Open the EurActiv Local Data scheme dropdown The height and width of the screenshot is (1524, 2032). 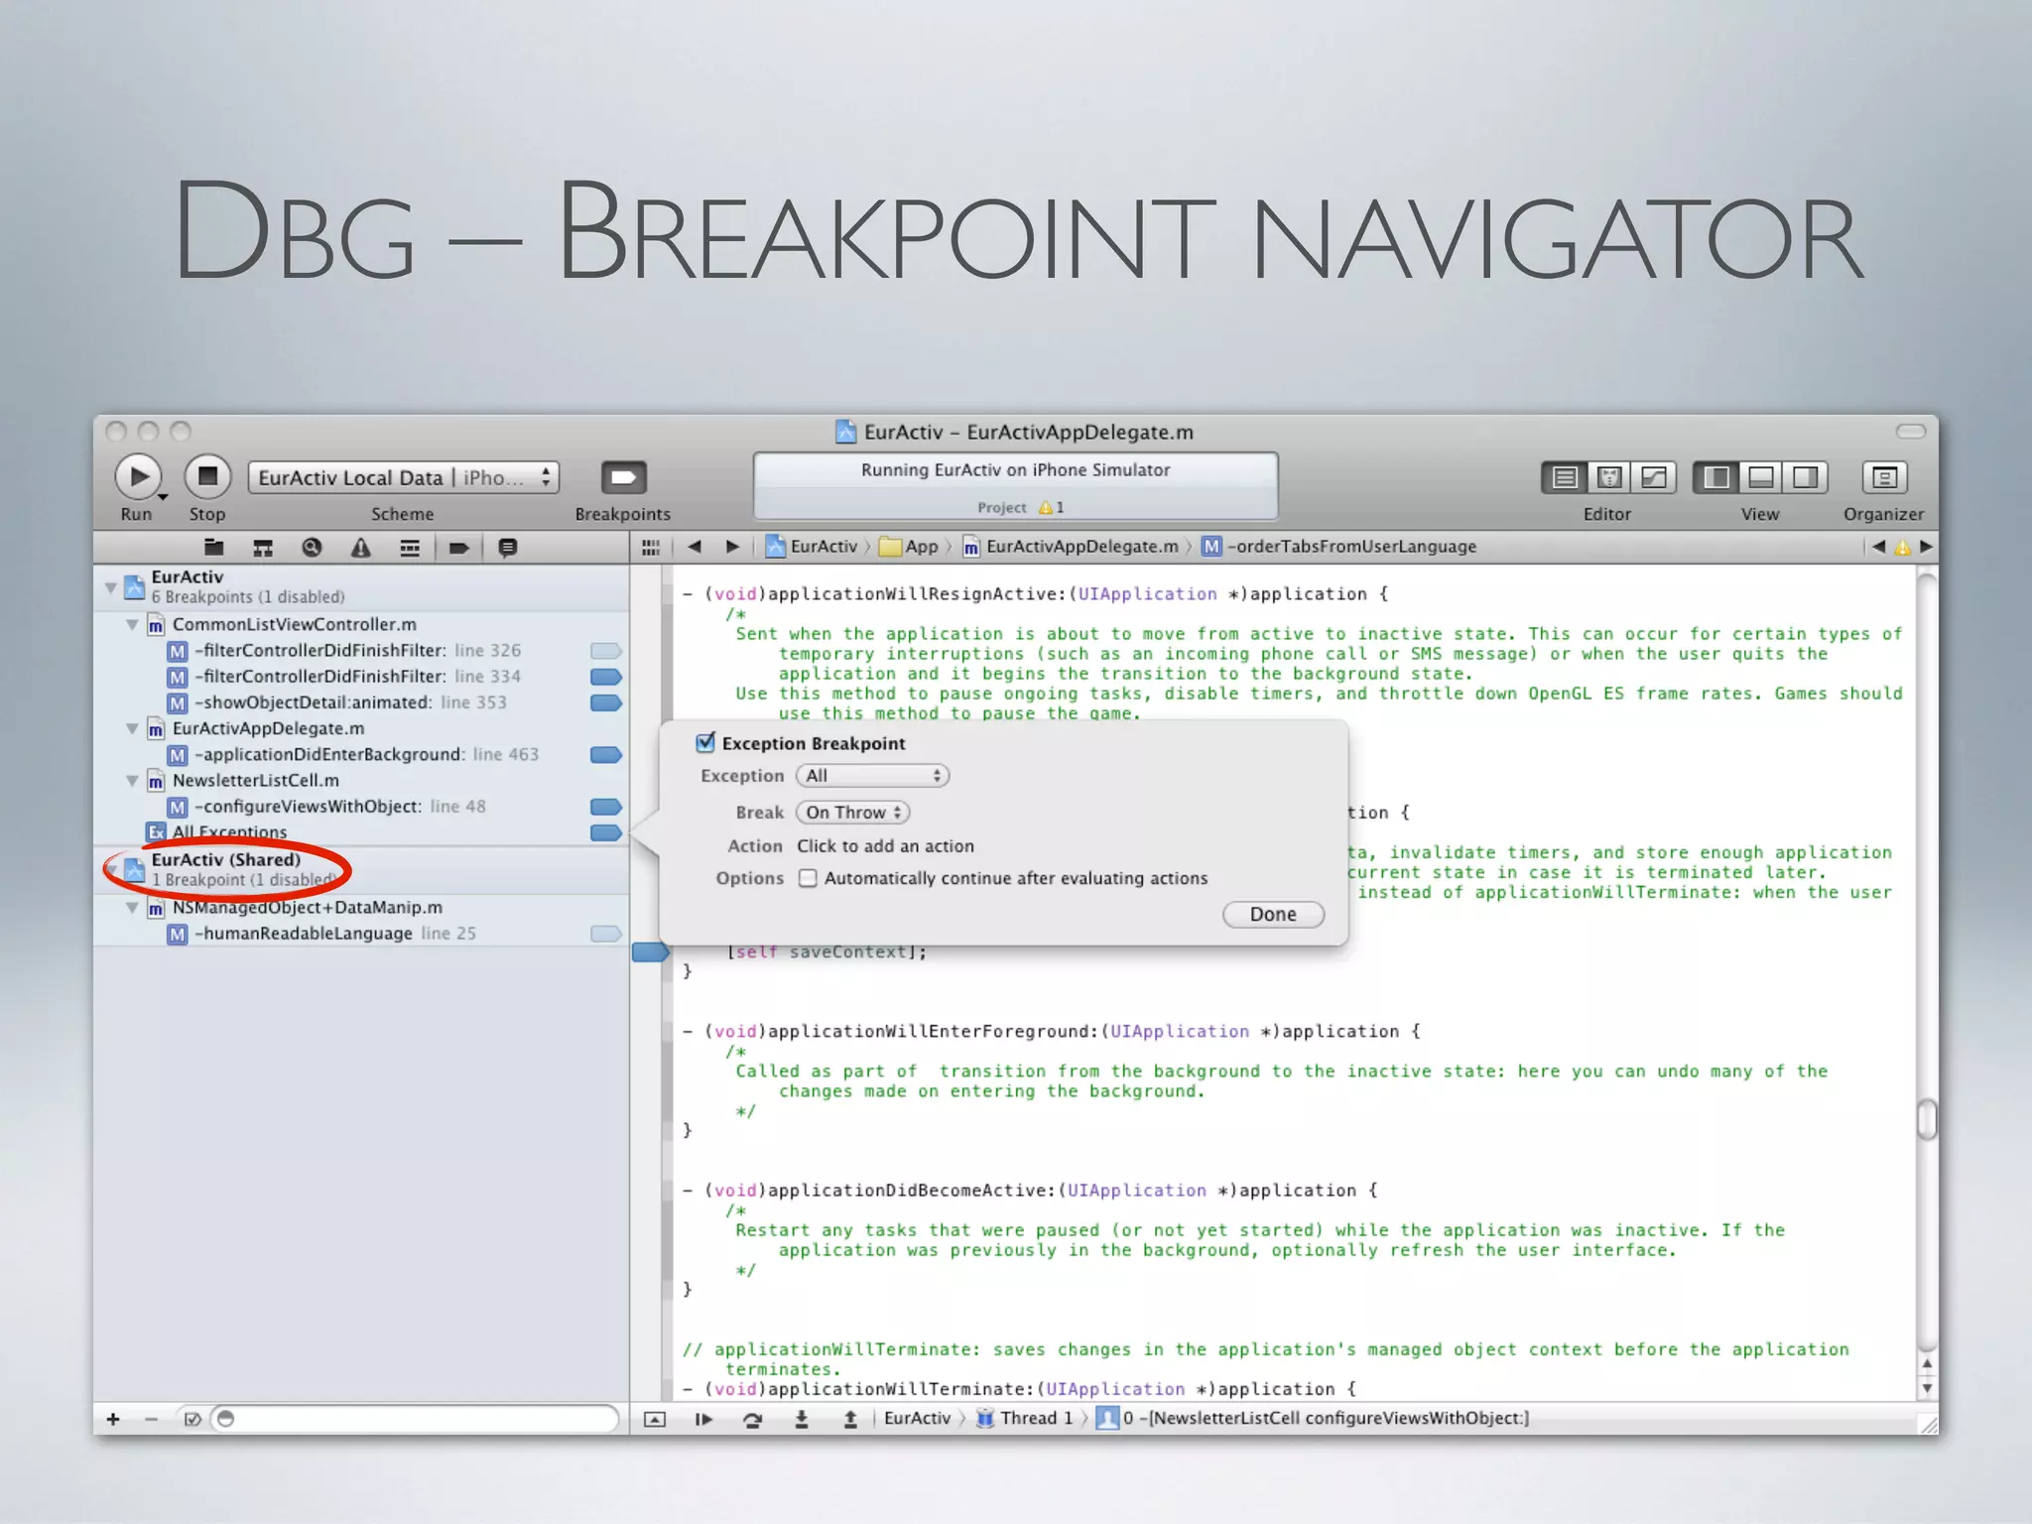click(404, 477)
